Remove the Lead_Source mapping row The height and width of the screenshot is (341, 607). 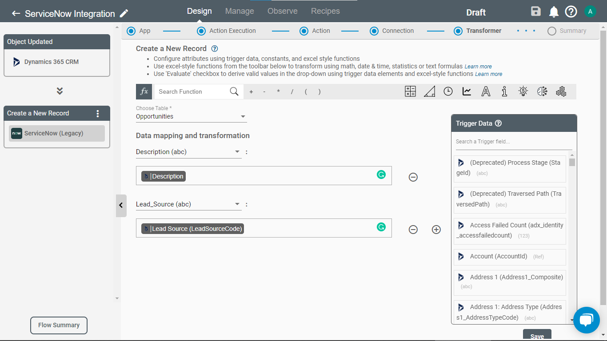pyautogui.click(x=413, y=230)
